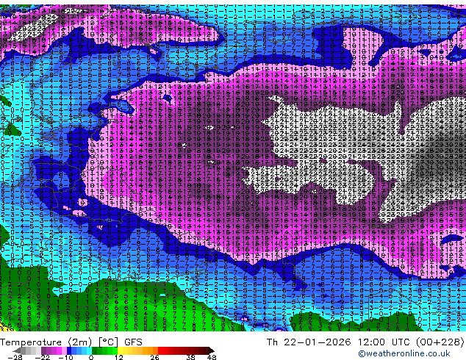Click the '-10' legend value

coord(65,357)
